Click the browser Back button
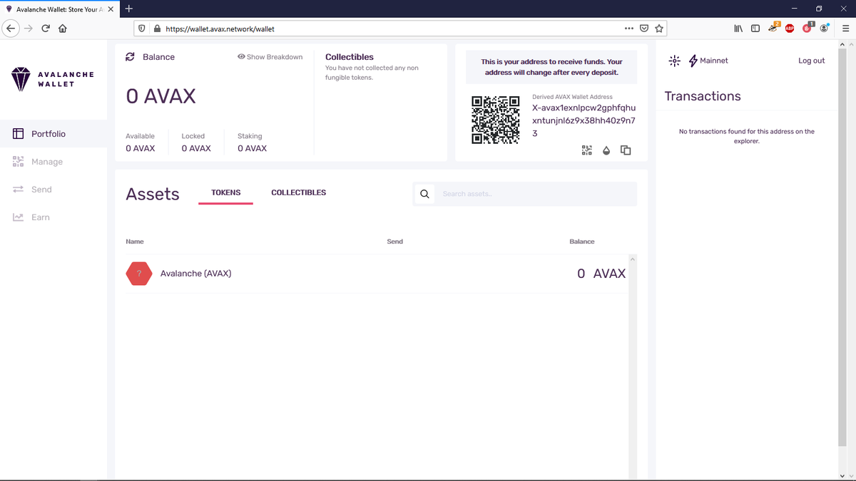 (11, 29)
